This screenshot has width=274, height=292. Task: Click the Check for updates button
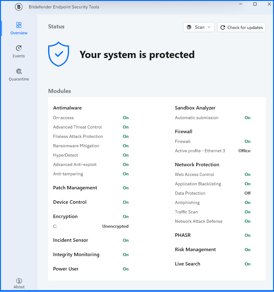(x=241, y=27)
